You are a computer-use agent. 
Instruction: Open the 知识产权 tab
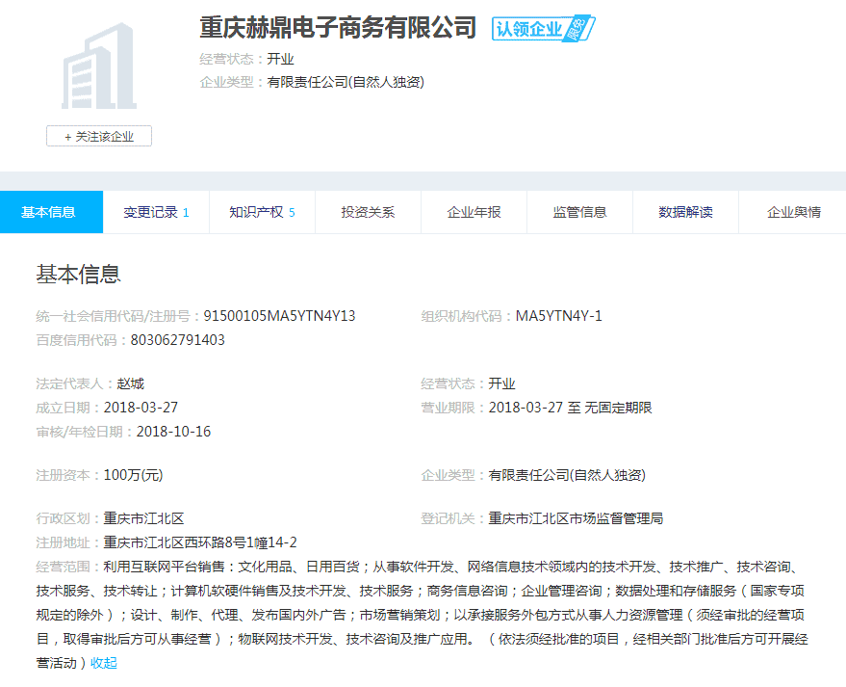[x=262, y=212]
